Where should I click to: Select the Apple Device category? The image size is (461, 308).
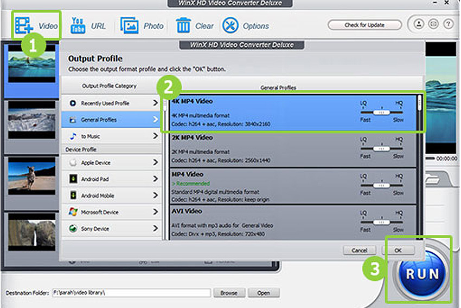111,162
